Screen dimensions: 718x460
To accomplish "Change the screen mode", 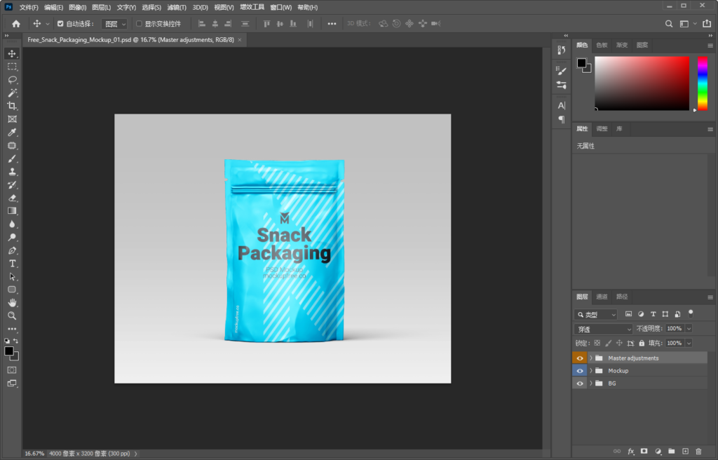I will (x=12, y=384).
